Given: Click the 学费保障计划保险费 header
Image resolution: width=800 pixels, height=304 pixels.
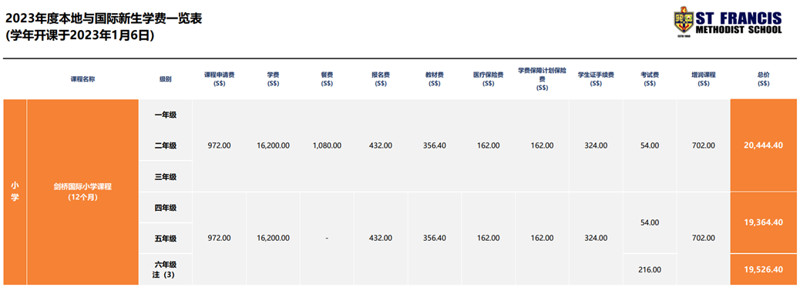Looking at the screenshot, I should coord(543,79).
